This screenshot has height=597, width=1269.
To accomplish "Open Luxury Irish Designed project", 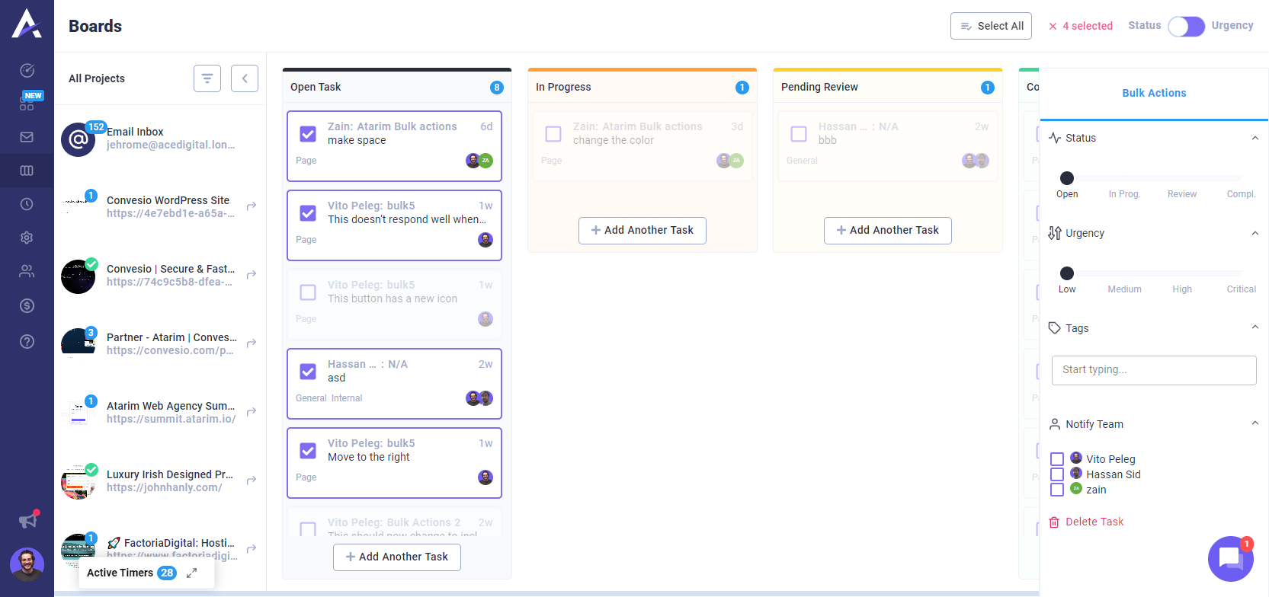I will tap(170, 480).
